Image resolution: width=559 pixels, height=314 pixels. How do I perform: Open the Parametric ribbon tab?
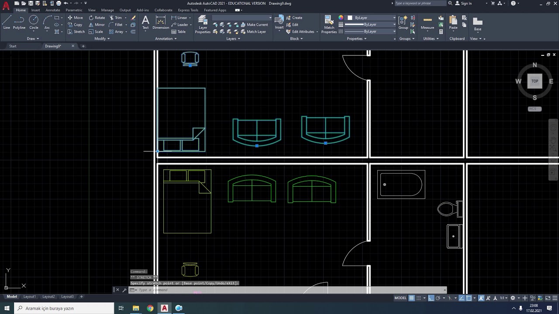tap(74, 10)
